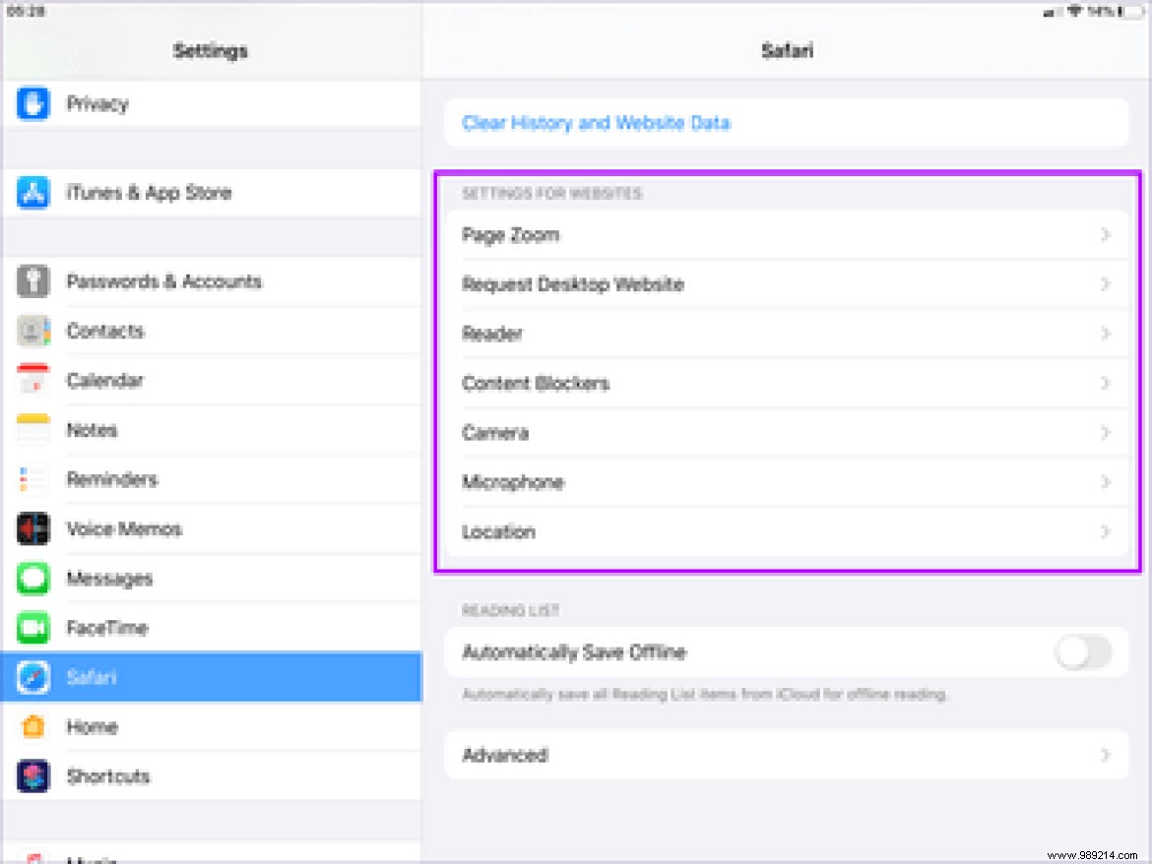Tap Clear History and Website Data
Viewport: 1152px width, 864px height.
(596, 123)
